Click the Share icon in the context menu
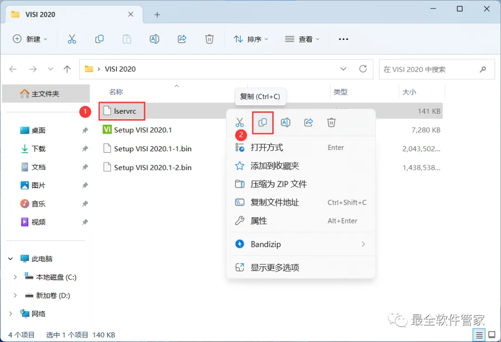Screen dimensions: 501x342 point(308,123)
